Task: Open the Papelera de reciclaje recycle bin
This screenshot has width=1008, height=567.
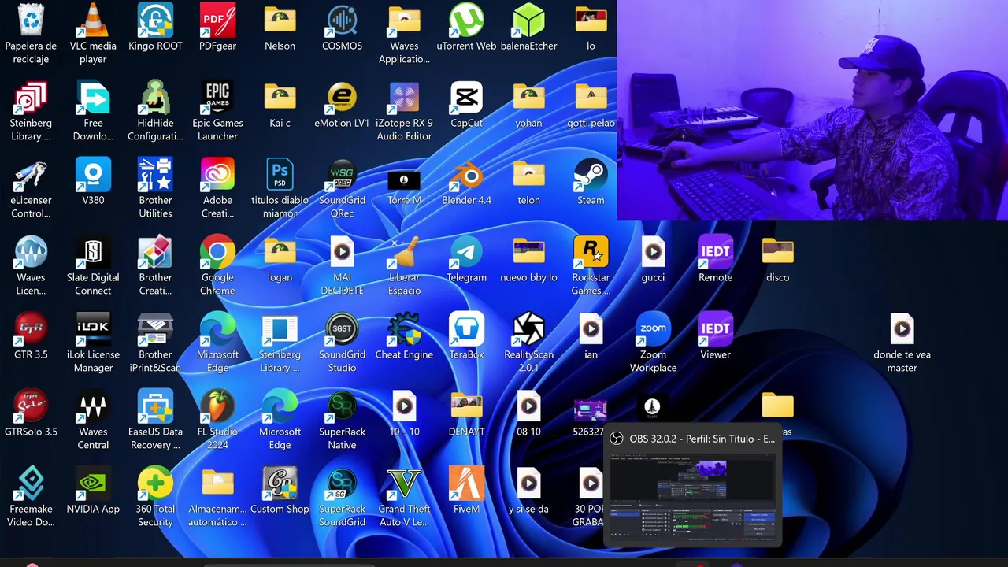Action: pyautogui.click(x=31, y=21)
